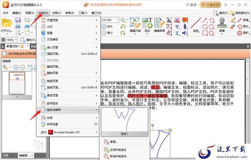Expand the 添加 add content dropdown
This screenshot has width=251, height=160.
click(x=147, y=34)
